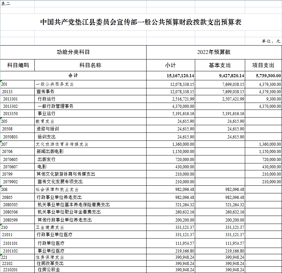Click code cell 210

coord(17,227)
